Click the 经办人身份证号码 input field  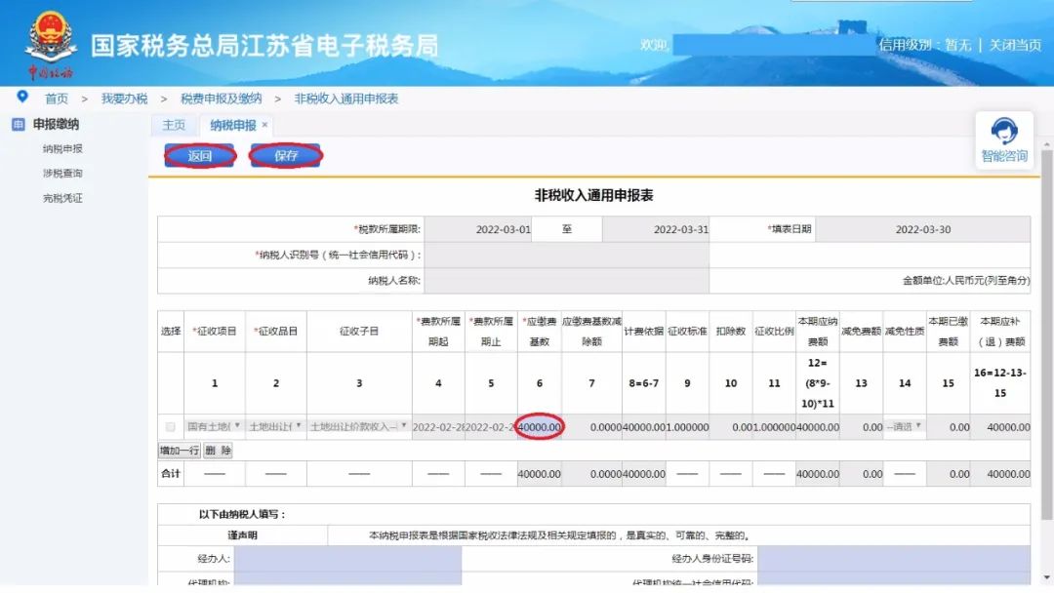[x=893, y=558]
